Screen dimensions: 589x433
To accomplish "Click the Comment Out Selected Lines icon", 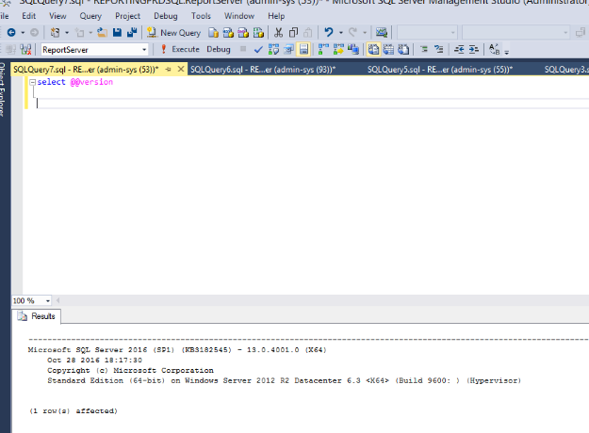I will 424,50.
